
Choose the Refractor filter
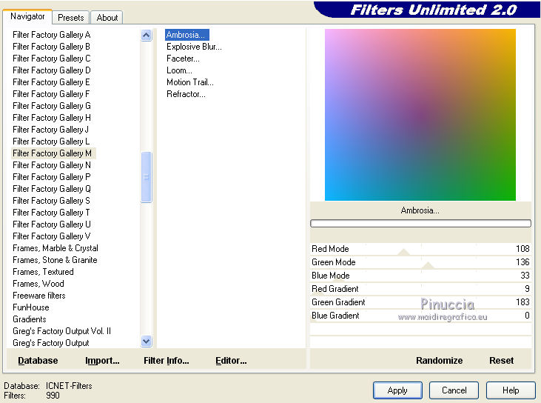coord(186,94)
